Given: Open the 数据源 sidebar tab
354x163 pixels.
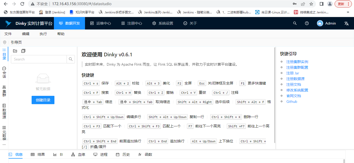Looking at the screenshot, I should pyautogui.click(x=4, y=111).
